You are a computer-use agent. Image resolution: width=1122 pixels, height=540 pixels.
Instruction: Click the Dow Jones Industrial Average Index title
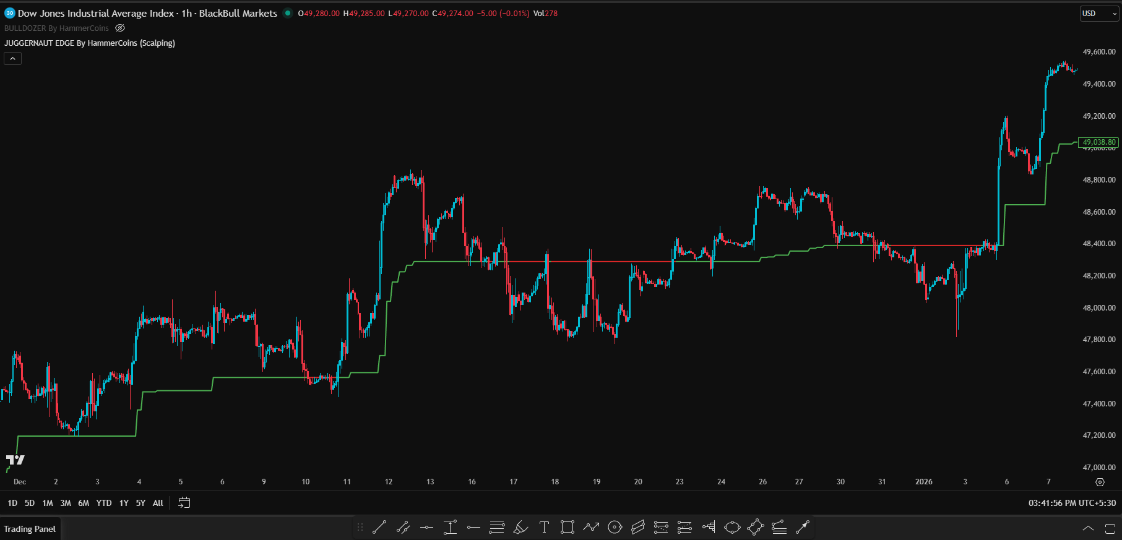tap(96, 13)
